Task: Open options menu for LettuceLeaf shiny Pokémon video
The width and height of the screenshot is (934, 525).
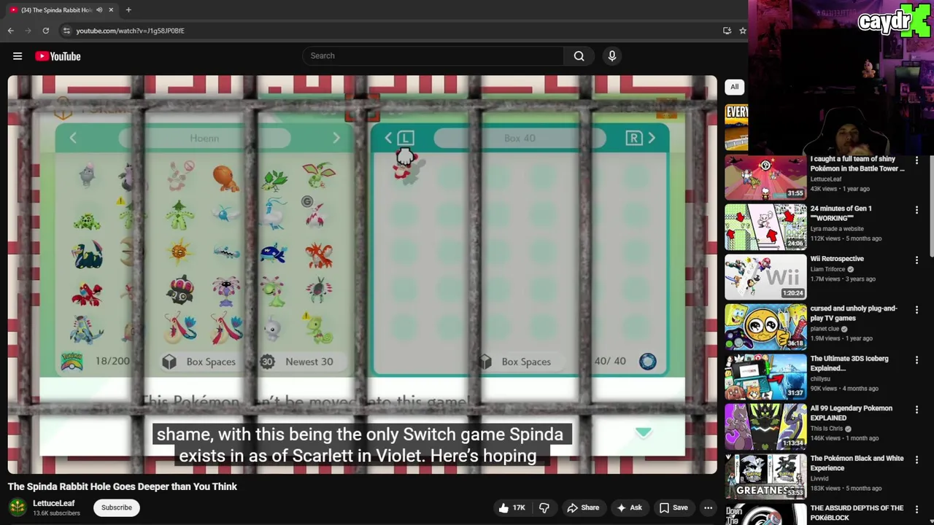Action: point(916,160)
